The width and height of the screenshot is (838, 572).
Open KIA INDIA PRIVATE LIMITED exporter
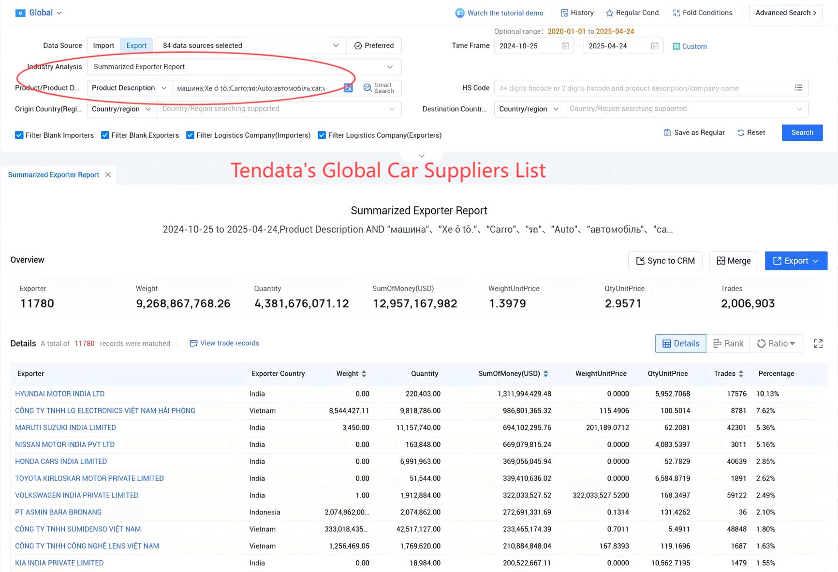[x=59, y=563]
